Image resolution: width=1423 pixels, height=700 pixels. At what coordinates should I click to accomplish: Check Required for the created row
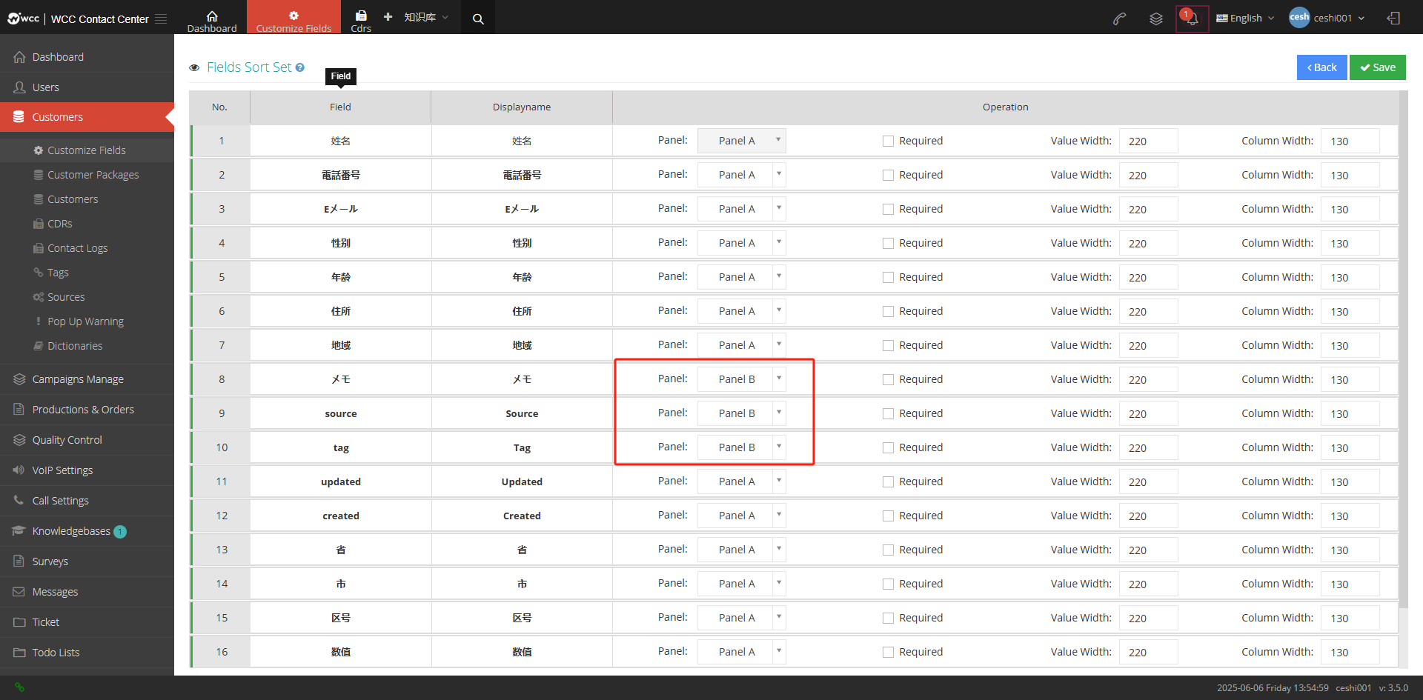coord(888,516)
